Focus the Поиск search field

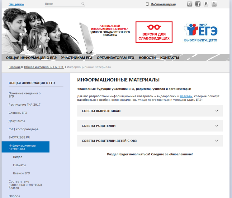pyautogui.click(x=62, y=4)
